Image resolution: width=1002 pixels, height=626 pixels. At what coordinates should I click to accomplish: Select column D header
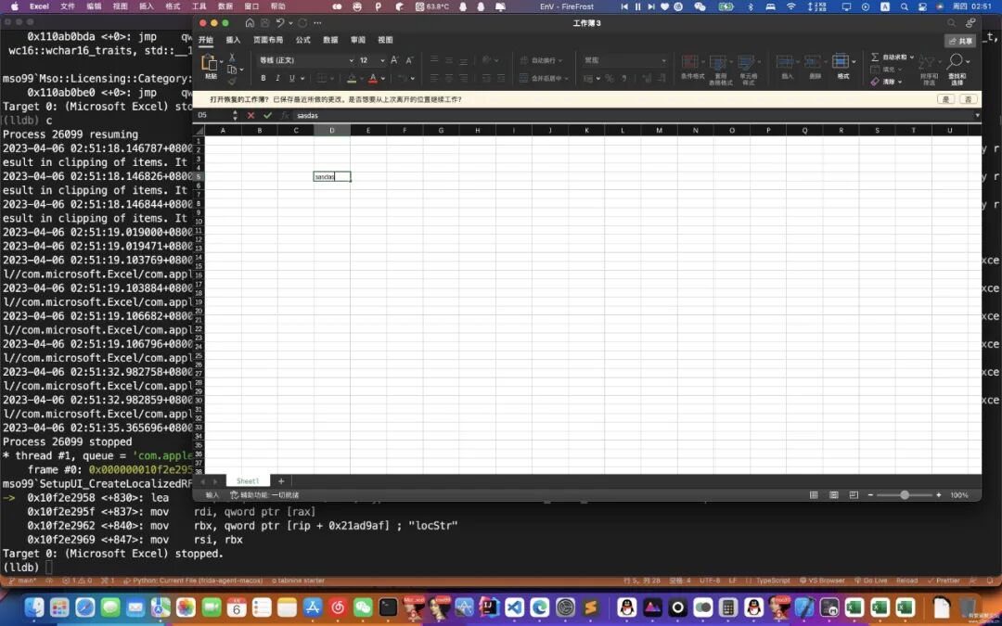331,131
